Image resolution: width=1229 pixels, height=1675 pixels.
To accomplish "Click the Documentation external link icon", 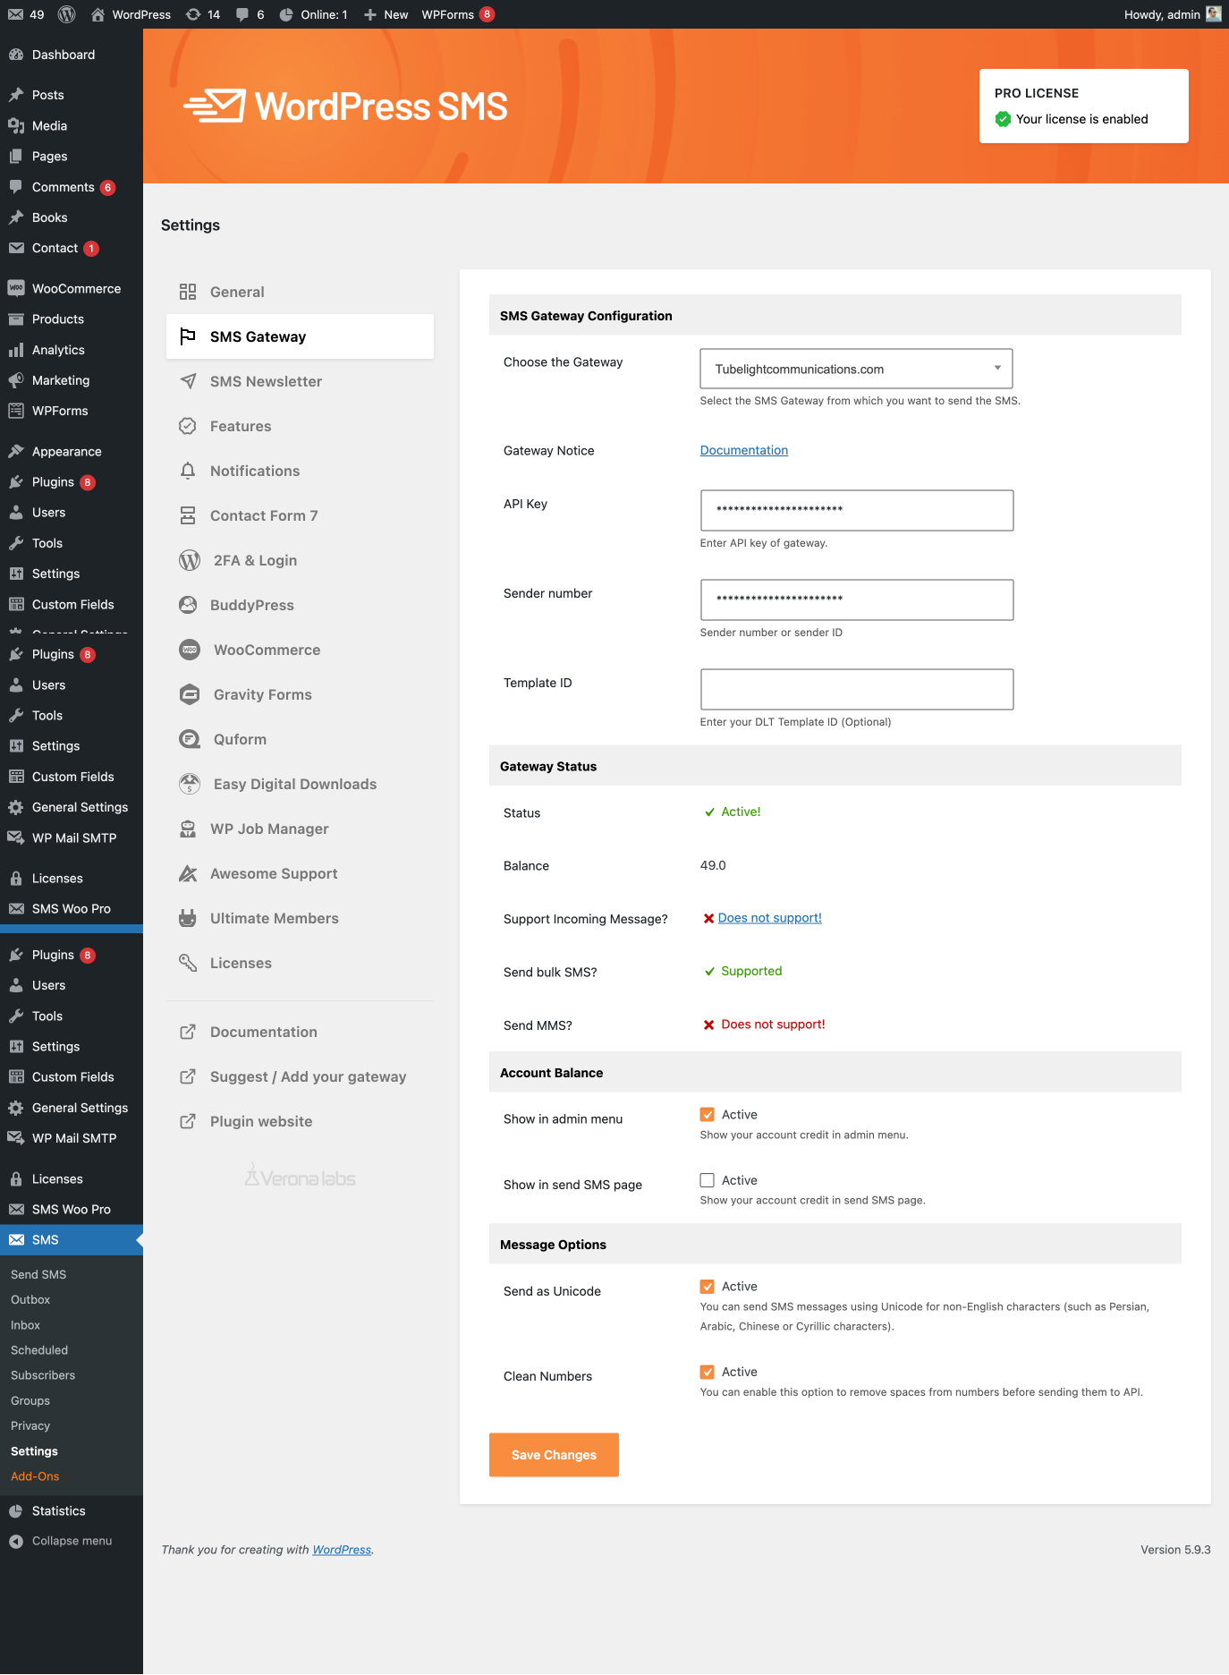I will click(188, 1032).
